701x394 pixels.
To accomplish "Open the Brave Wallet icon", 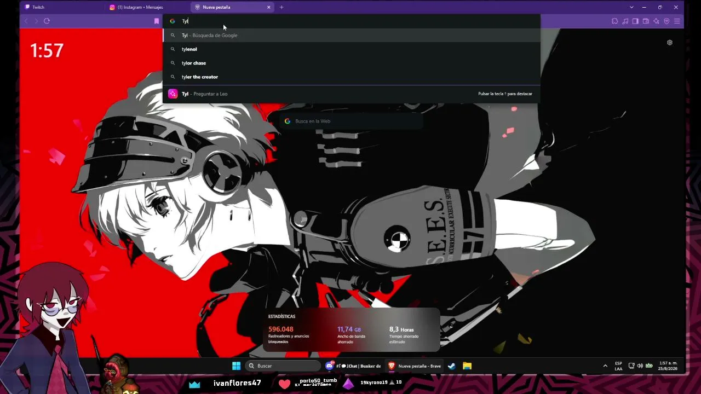I will tap(646, 21).
